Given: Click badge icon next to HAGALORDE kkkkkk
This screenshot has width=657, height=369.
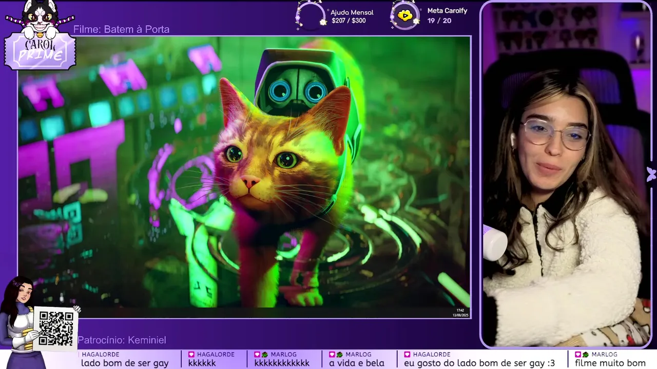Looking at the screenshot, I should point(191,355).
